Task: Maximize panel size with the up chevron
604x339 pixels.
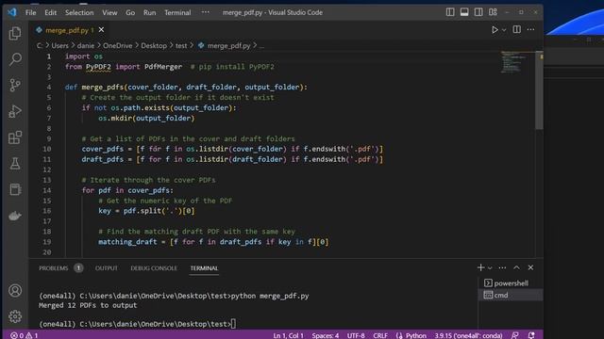Action: (x=516, y=267)
